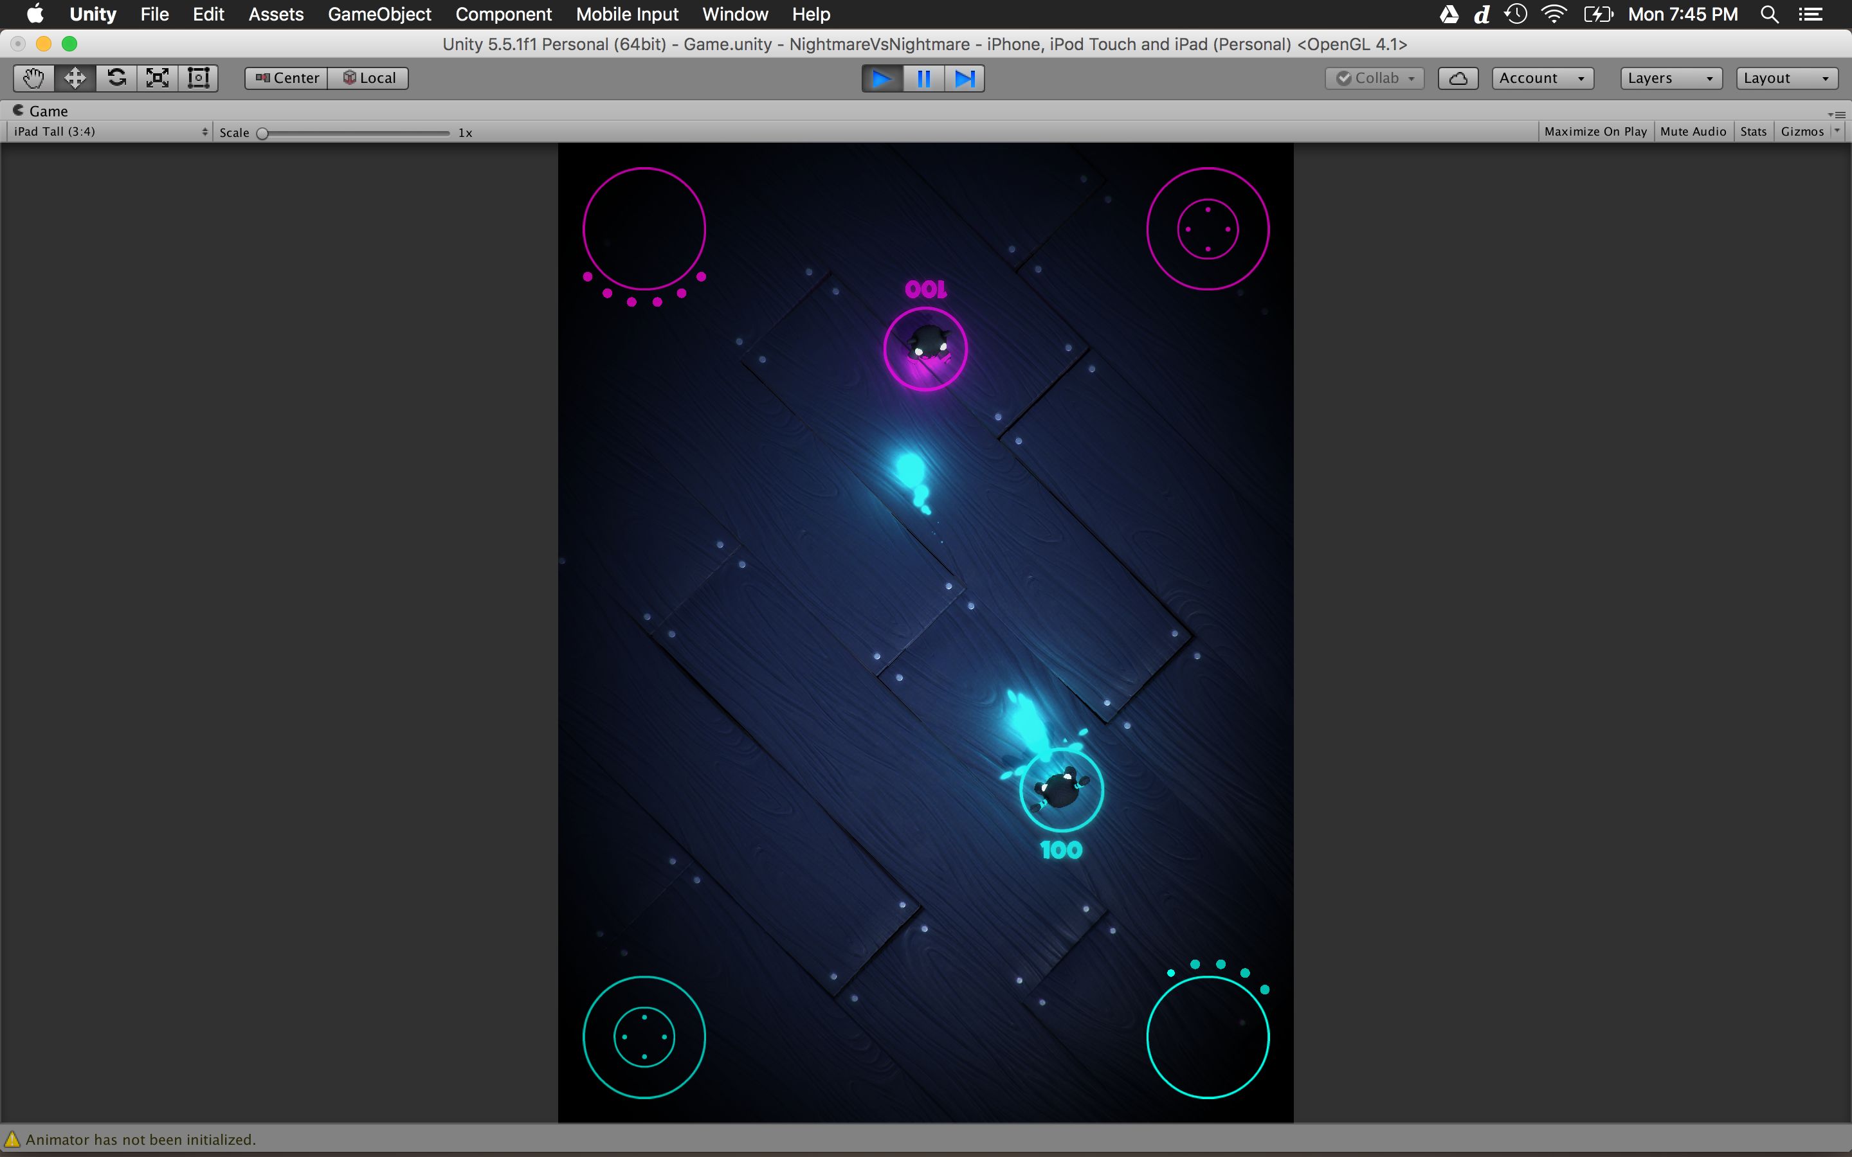The height and width of the screenshot is (1157, 1852).
Task: Select the Rect Transform tool
Action: click(x=198, y=78)
